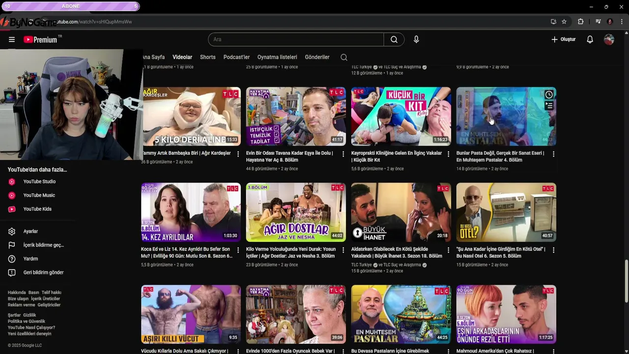
Task: Search within the channel using the magnifier icon
Action: pos(344,57)
